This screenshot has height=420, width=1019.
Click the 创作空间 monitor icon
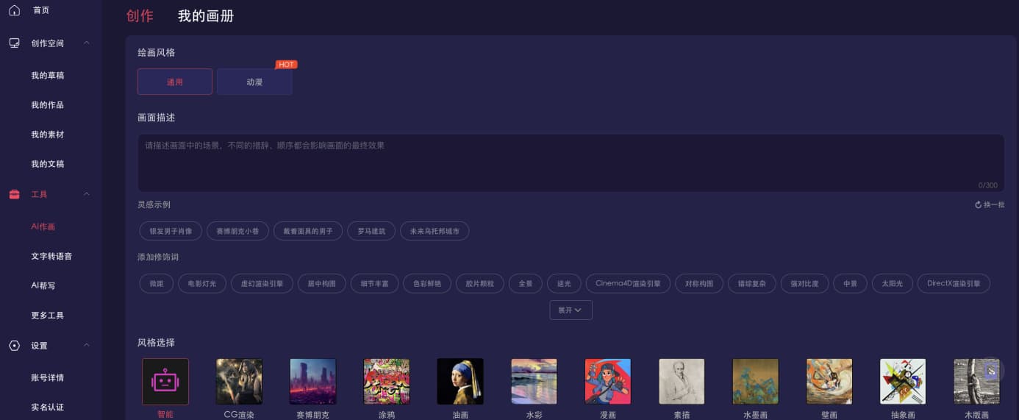(14, 43)
